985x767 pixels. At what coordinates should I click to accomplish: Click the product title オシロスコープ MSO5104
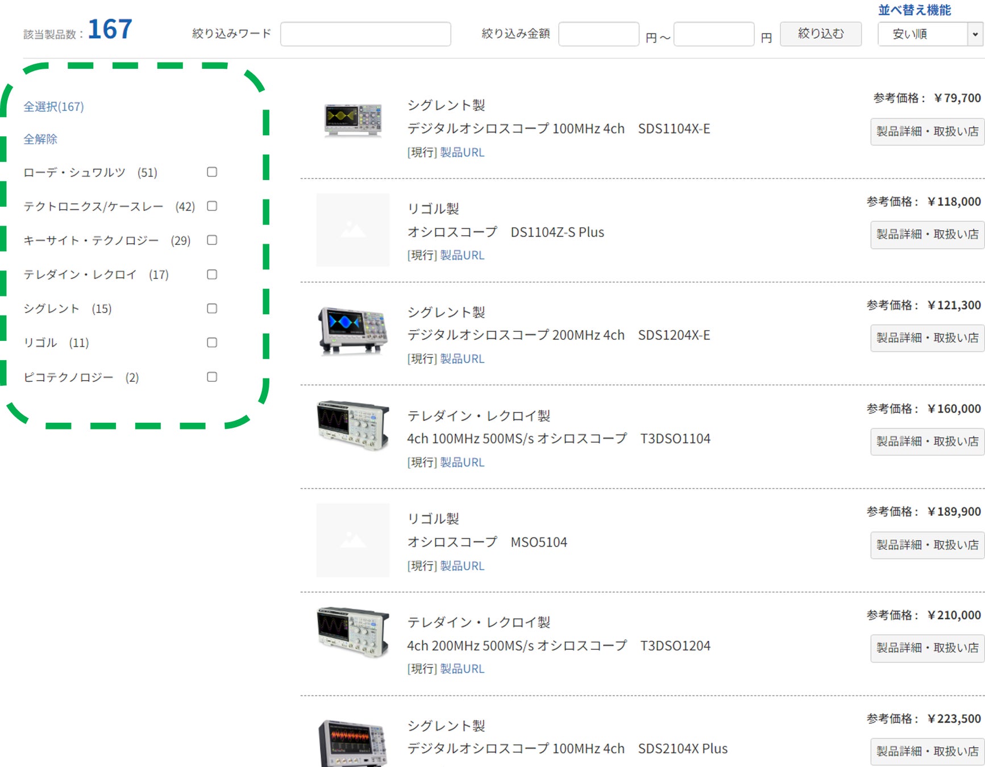487,542
